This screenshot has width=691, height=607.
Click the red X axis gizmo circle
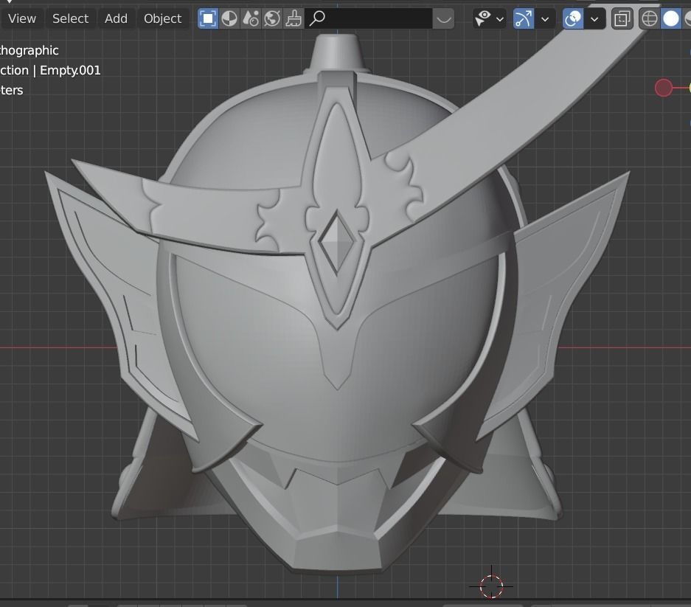click(664, 88)
